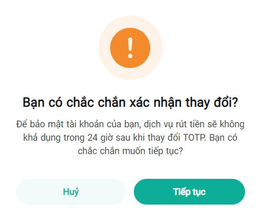Click the green "Huỷ" label text
This screenshot has height=218, width=261.
[x=71, y=192]
